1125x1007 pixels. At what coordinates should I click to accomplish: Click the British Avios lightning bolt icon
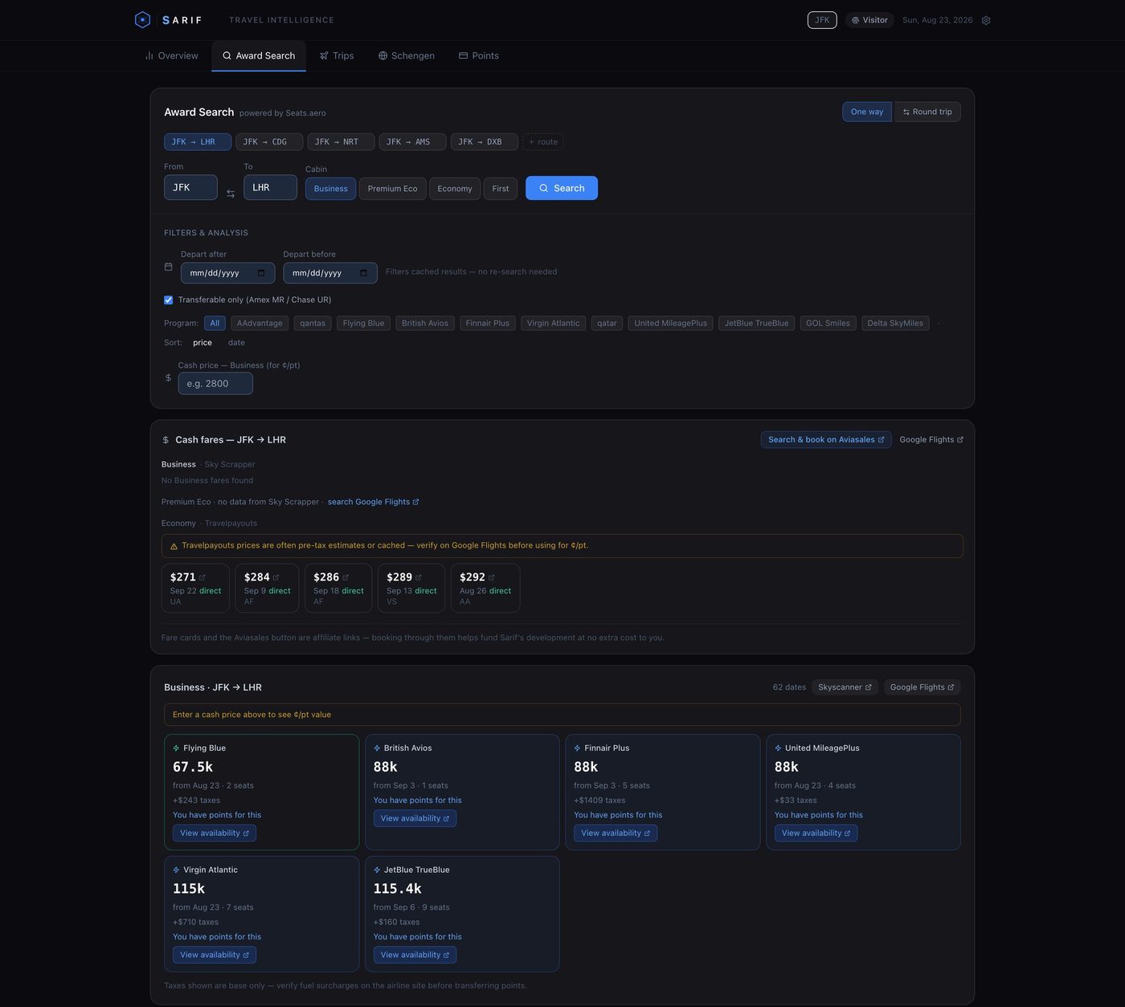click(x=377, y=748)
